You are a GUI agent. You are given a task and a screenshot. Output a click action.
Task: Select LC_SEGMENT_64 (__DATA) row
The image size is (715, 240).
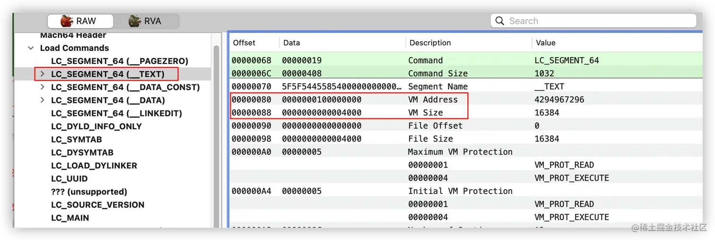pos(108,100)
